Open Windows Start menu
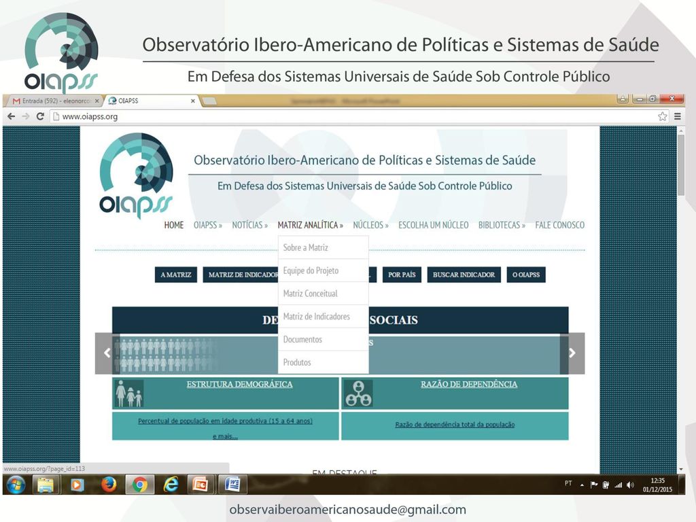The width and height of the screenshot is (696, 522). pos(16,485)
